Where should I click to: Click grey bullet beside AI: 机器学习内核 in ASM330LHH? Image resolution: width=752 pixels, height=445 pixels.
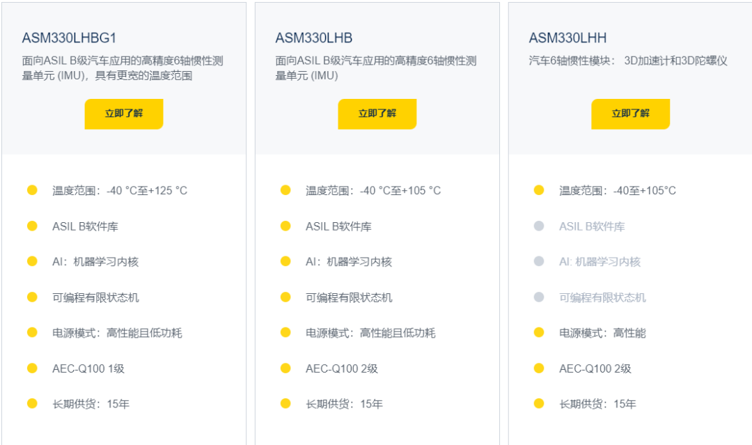[539, 261]
